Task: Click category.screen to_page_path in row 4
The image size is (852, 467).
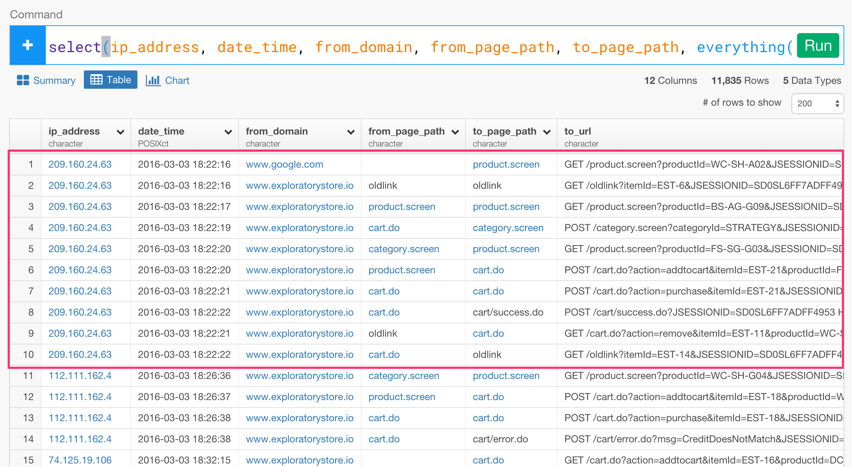Action: point(508,228)
